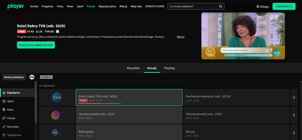Open the TVN 7 channel logo
Screen dimensions: 302x140
pos(57,115)
